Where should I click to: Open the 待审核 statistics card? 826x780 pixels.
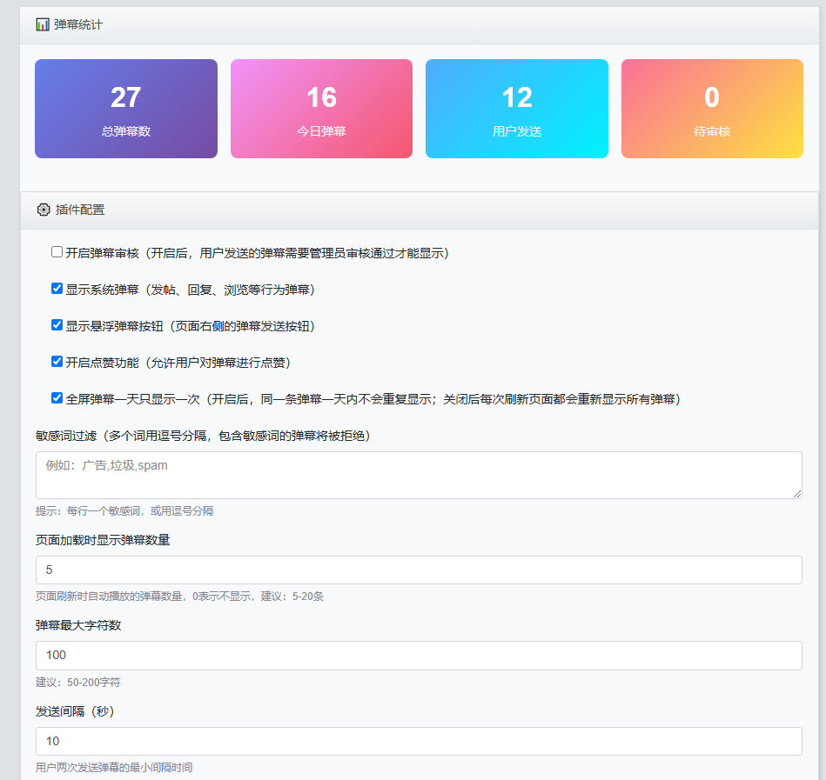(712, 109)
